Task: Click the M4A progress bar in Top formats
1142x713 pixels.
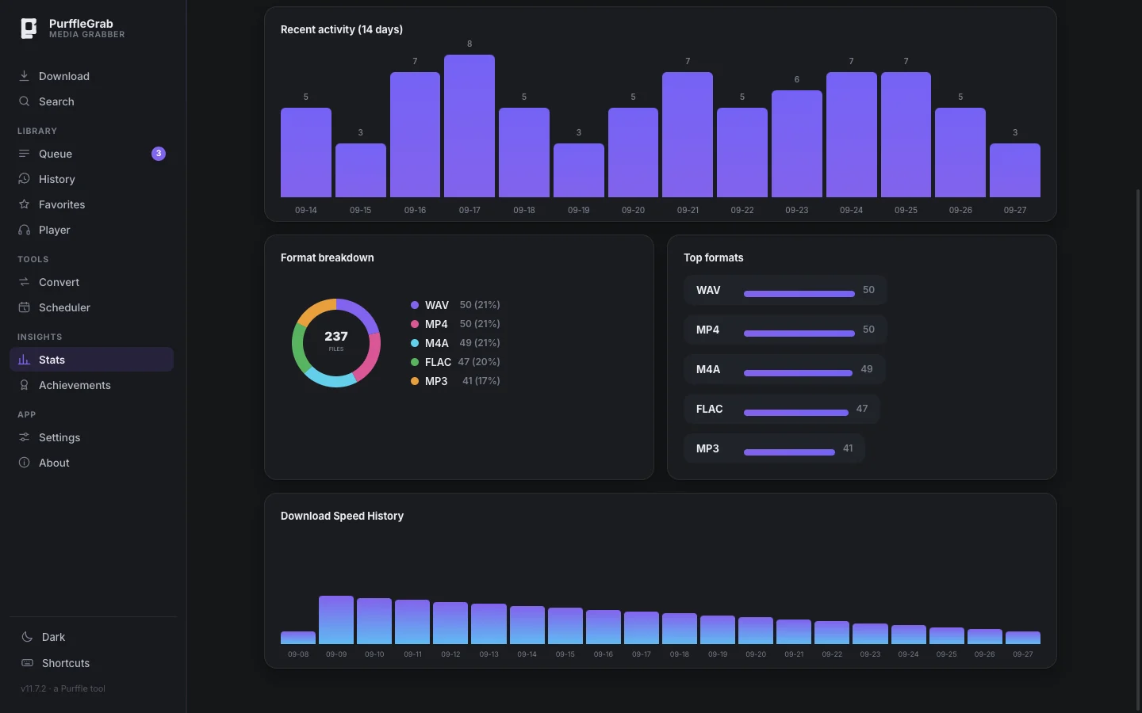Action: coord(798,373)
